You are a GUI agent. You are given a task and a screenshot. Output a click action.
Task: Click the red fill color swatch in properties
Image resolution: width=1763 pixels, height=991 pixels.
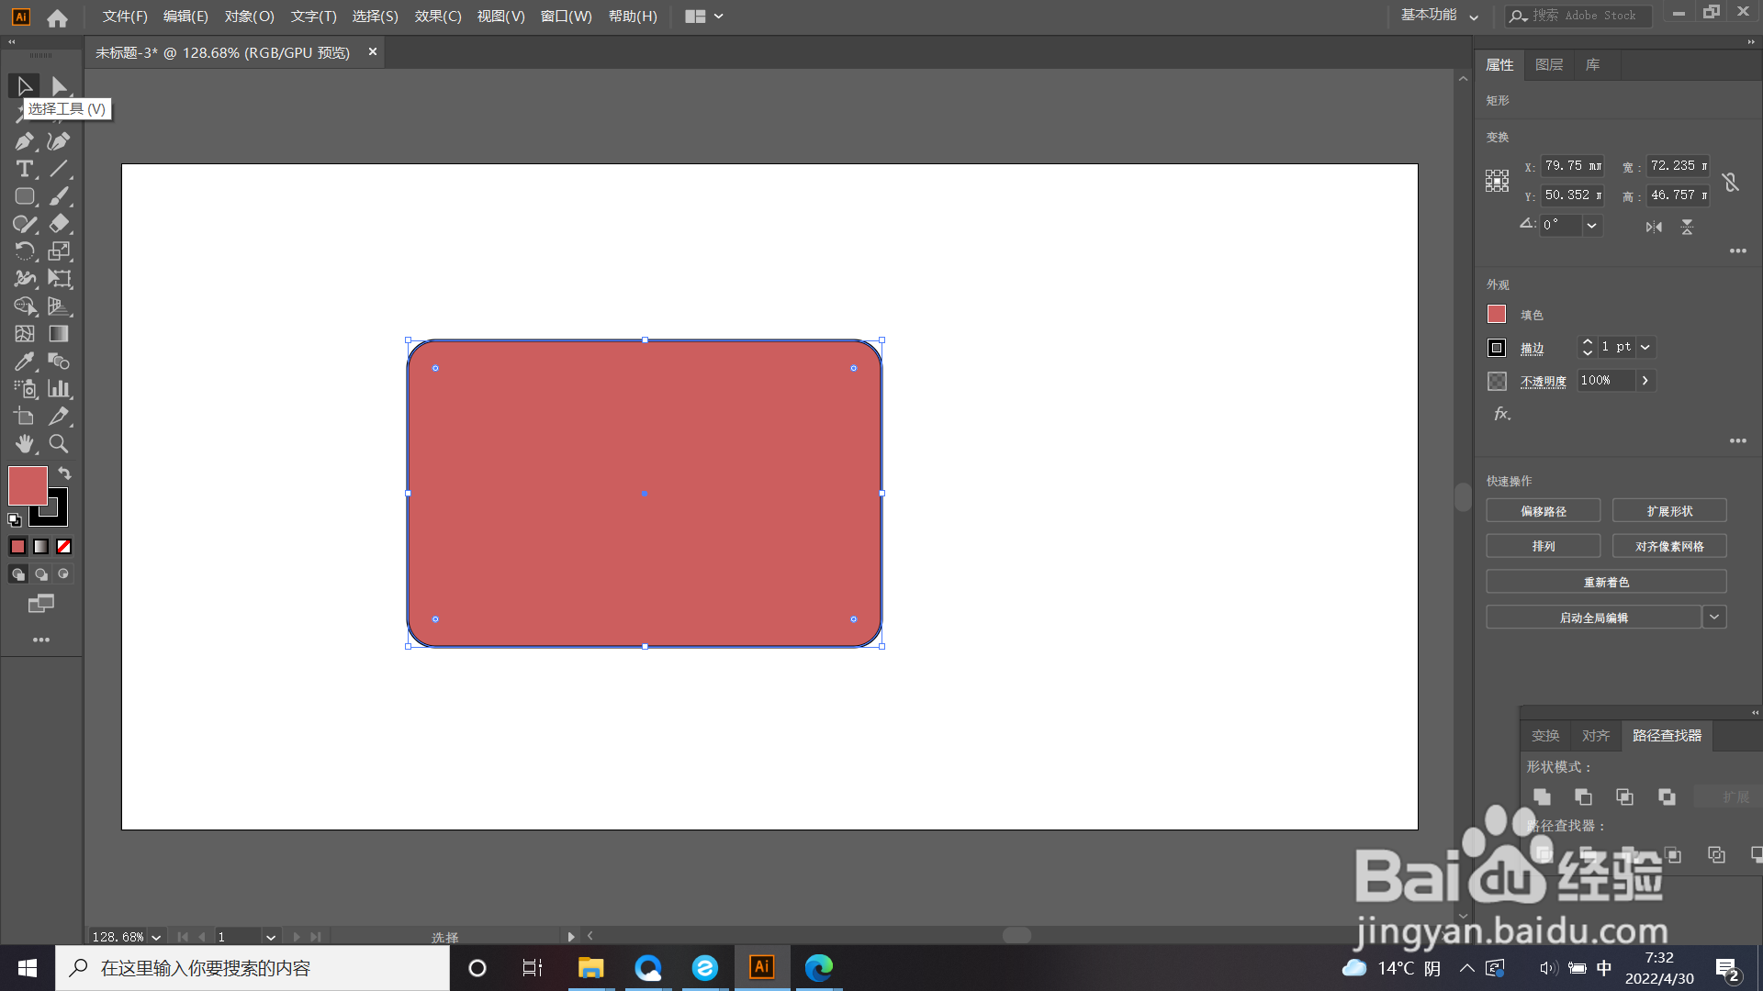tap(1497, 315)
